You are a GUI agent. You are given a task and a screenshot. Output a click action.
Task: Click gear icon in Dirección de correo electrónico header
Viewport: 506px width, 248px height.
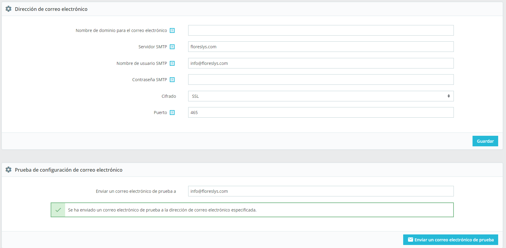click(8, 9)
